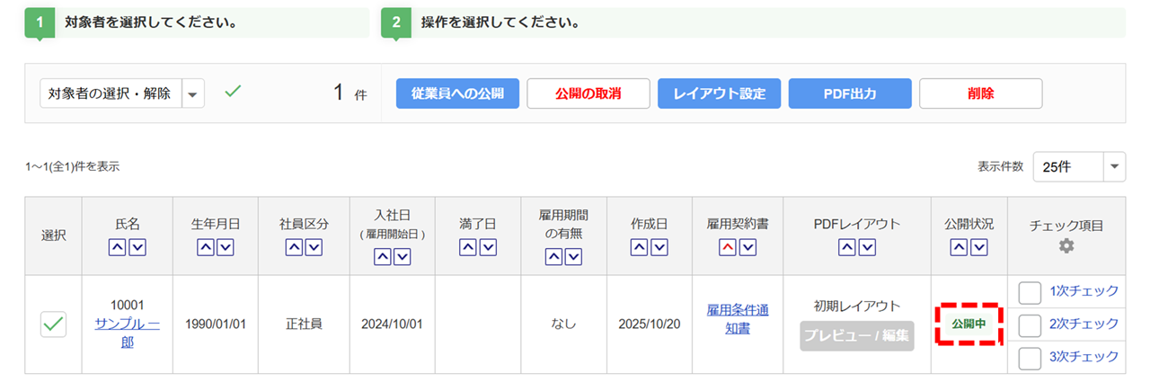Image resolution: width=1150 pixels, height=391 pixels.
Task: Sort 氏名 column ascending with up arrow
Action: (118, 247)
